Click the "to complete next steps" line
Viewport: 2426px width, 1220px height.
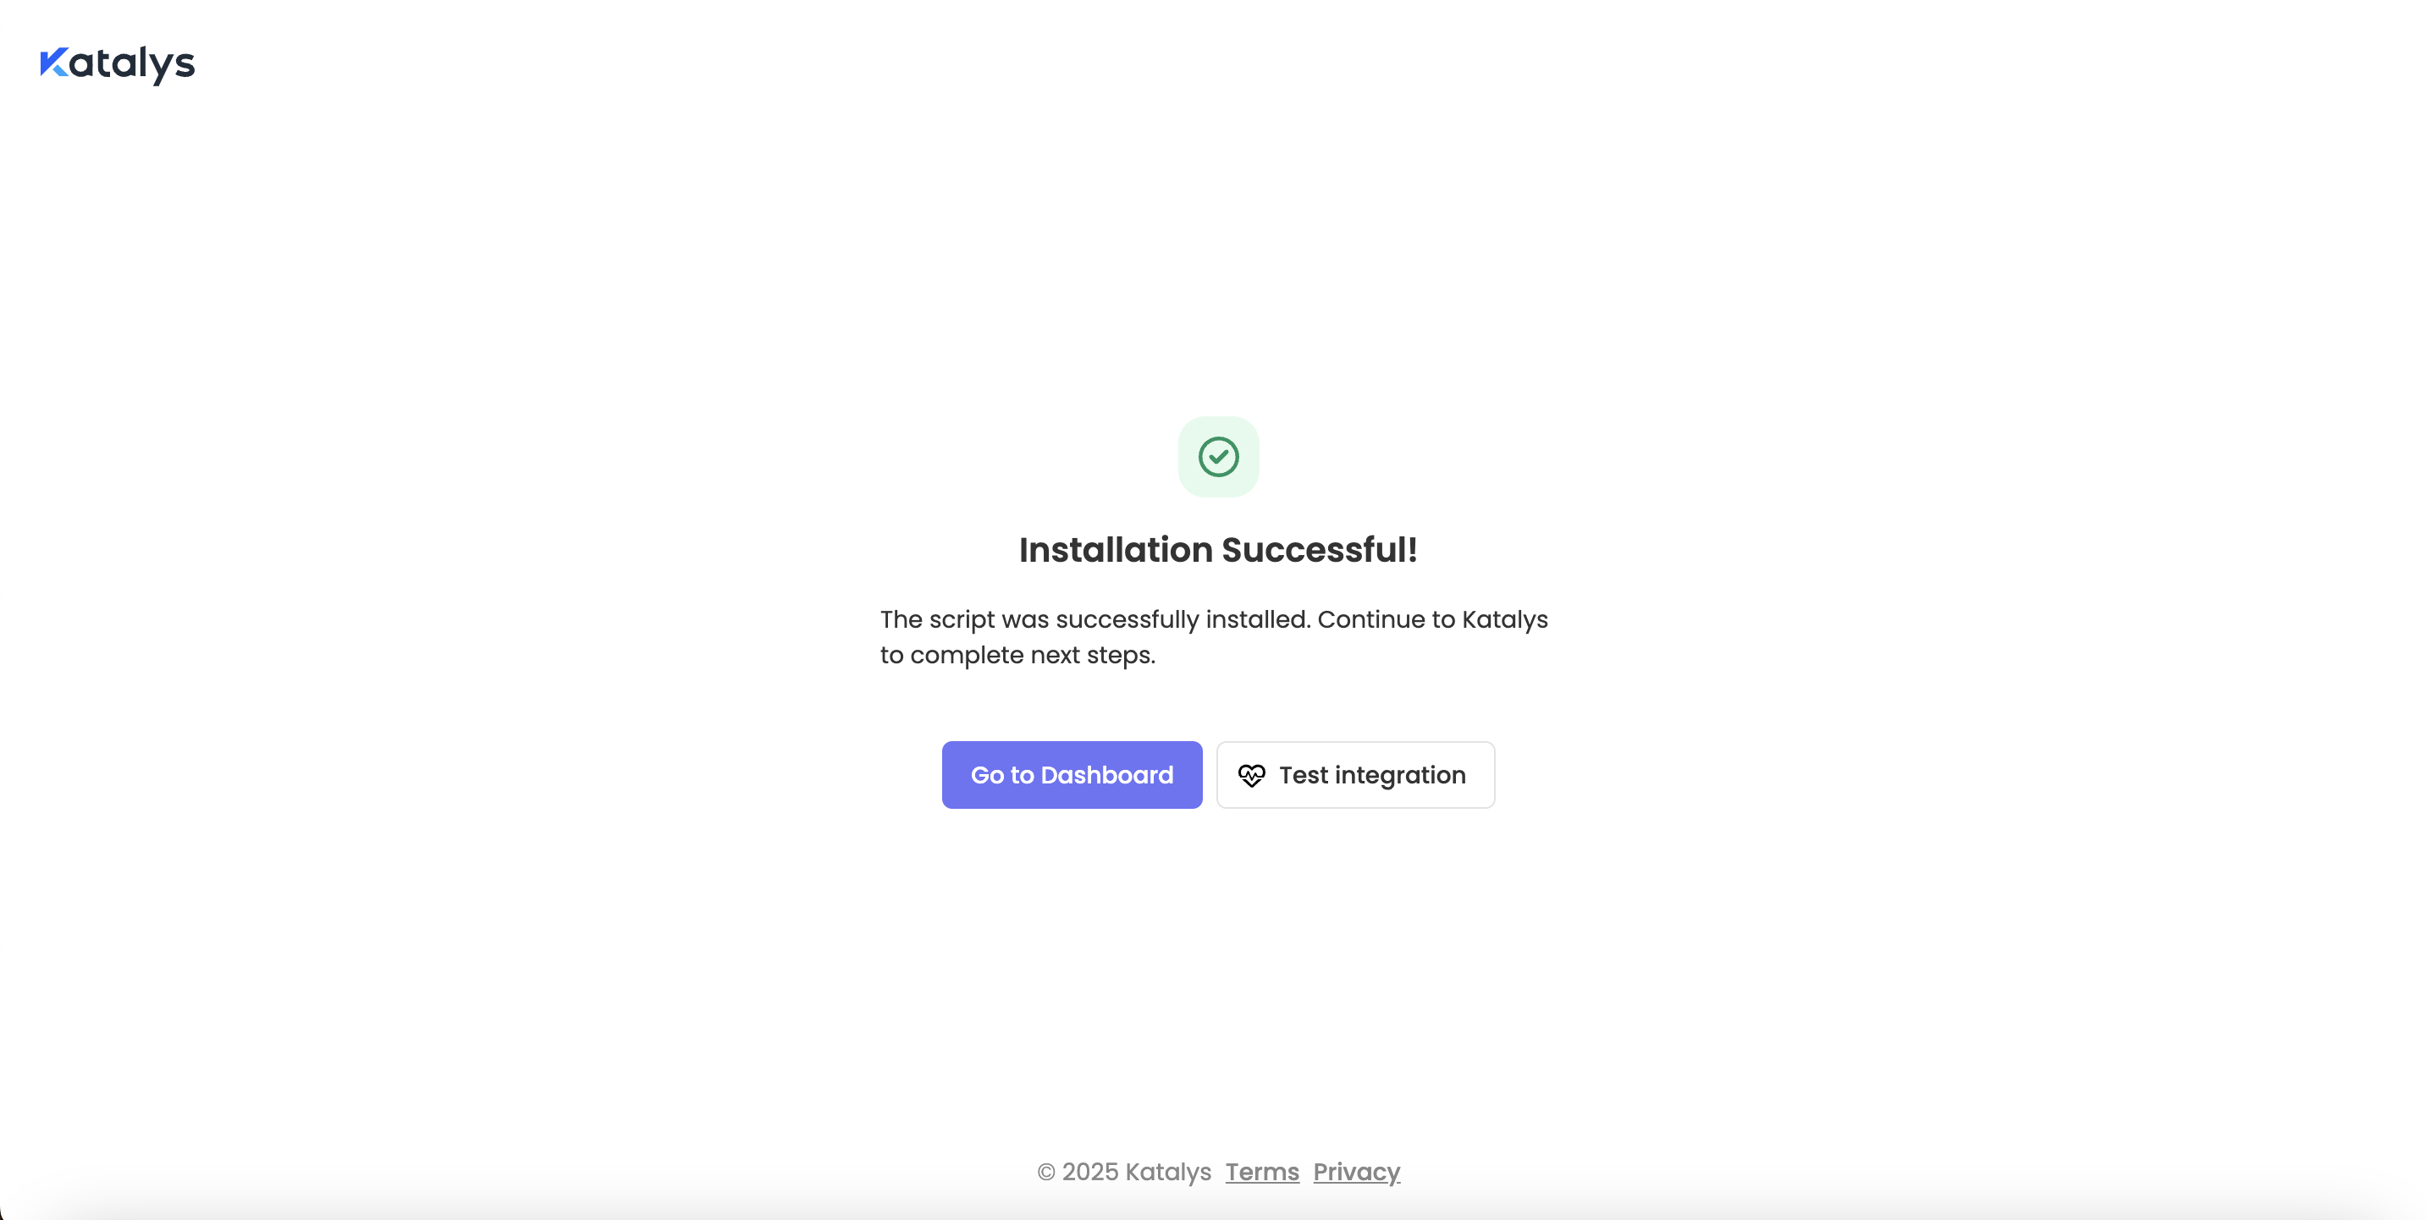coord(1017,655)
